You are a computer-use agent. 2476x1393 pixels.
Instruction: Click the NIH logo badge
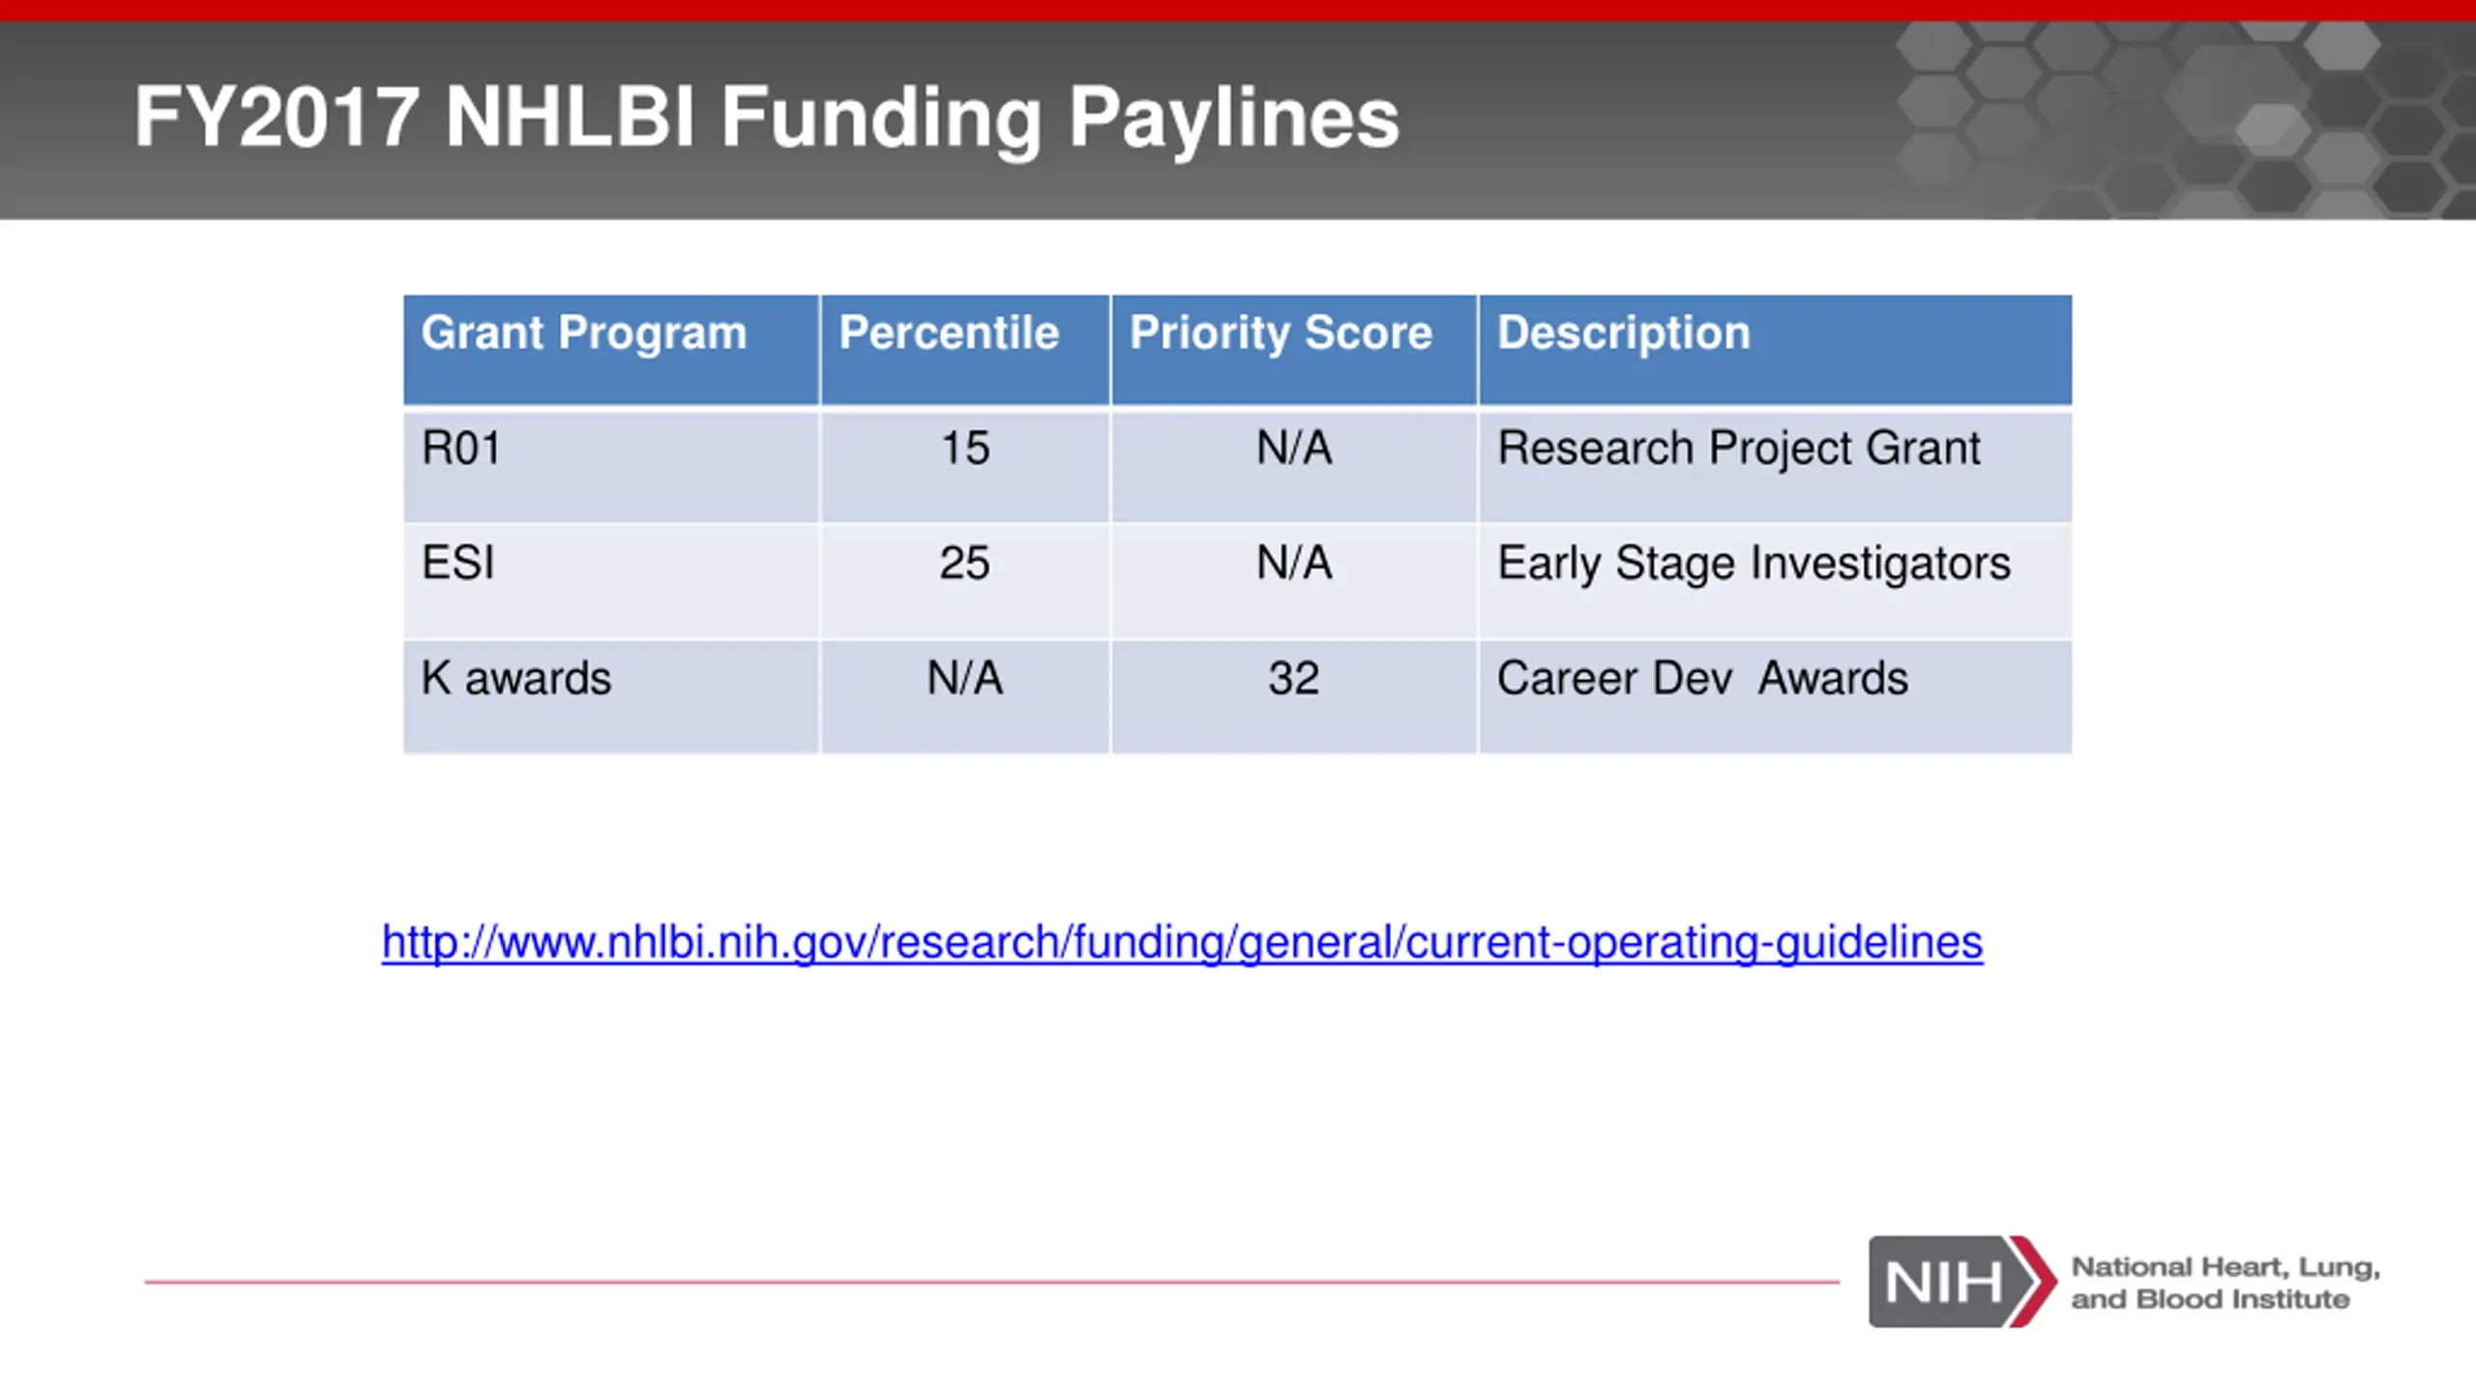1962,1282
